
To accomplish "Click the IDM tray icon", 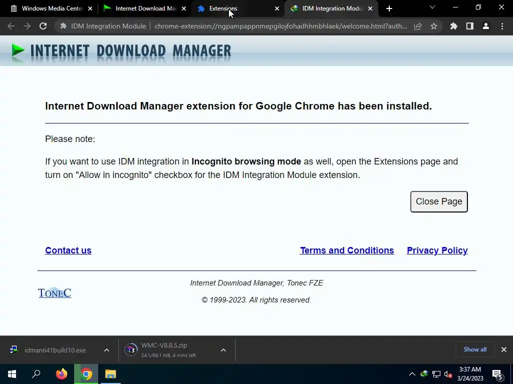I will (424, 374).
